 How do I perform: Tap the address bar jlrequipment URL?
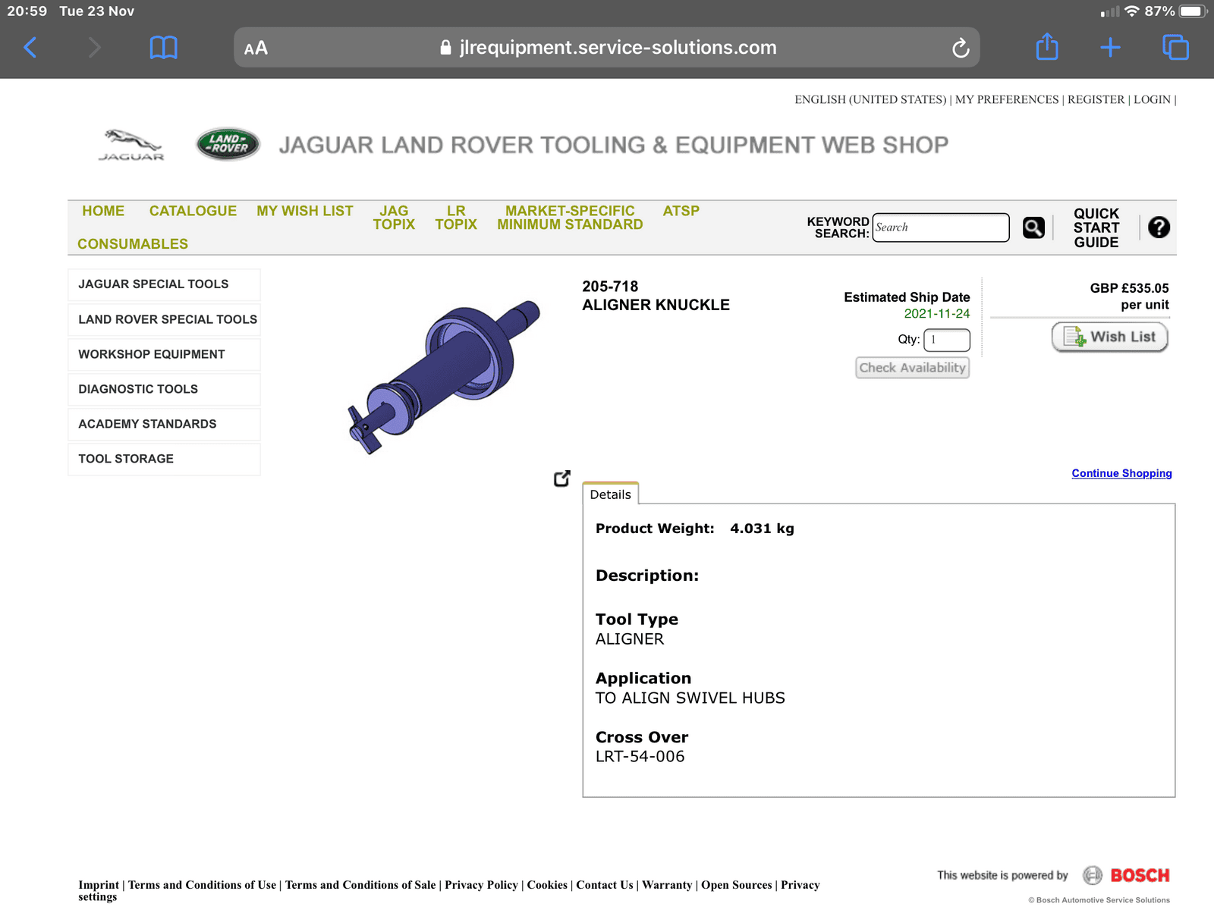click(608, 48)
